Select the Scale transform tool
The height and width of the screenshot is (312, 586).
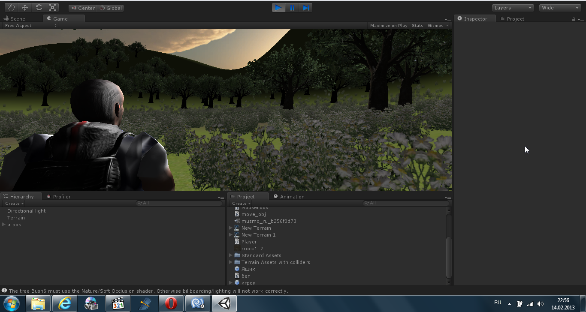52,8
